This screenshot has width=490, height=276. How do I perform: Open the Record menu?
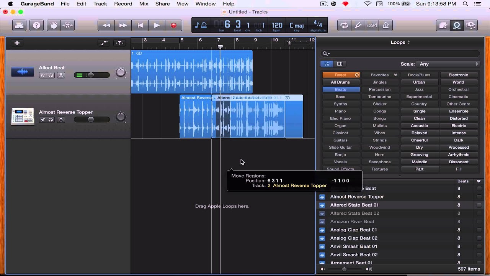pyautogui.click(x=123, y=4)
